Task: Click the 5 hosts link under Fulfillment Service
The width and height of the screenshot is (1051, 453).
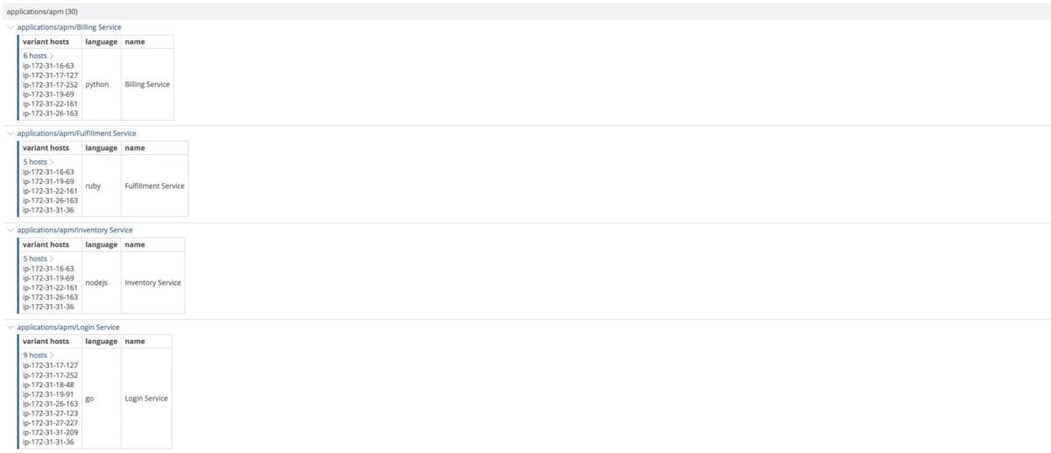Action: click(x=35, y=162)
